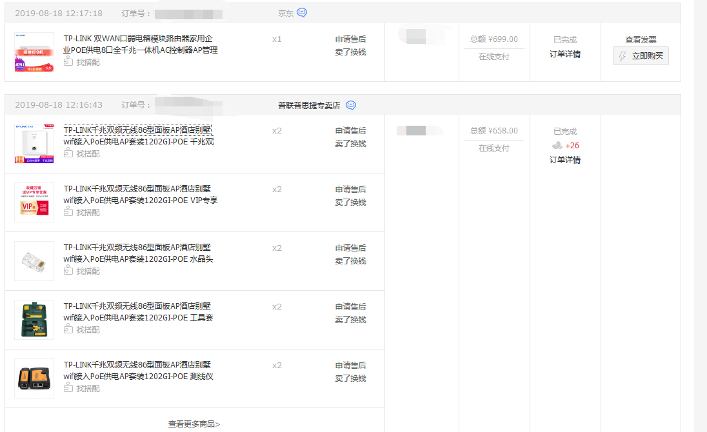Screen dimensions: 707x432
Task: Open 订单详情 for the ¥658.00 order
Action: (565, 160)
